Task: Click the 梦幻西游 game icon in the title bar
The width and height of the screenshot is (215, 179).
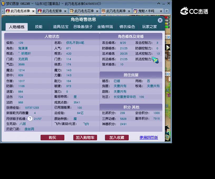Action: click(3, 3)
